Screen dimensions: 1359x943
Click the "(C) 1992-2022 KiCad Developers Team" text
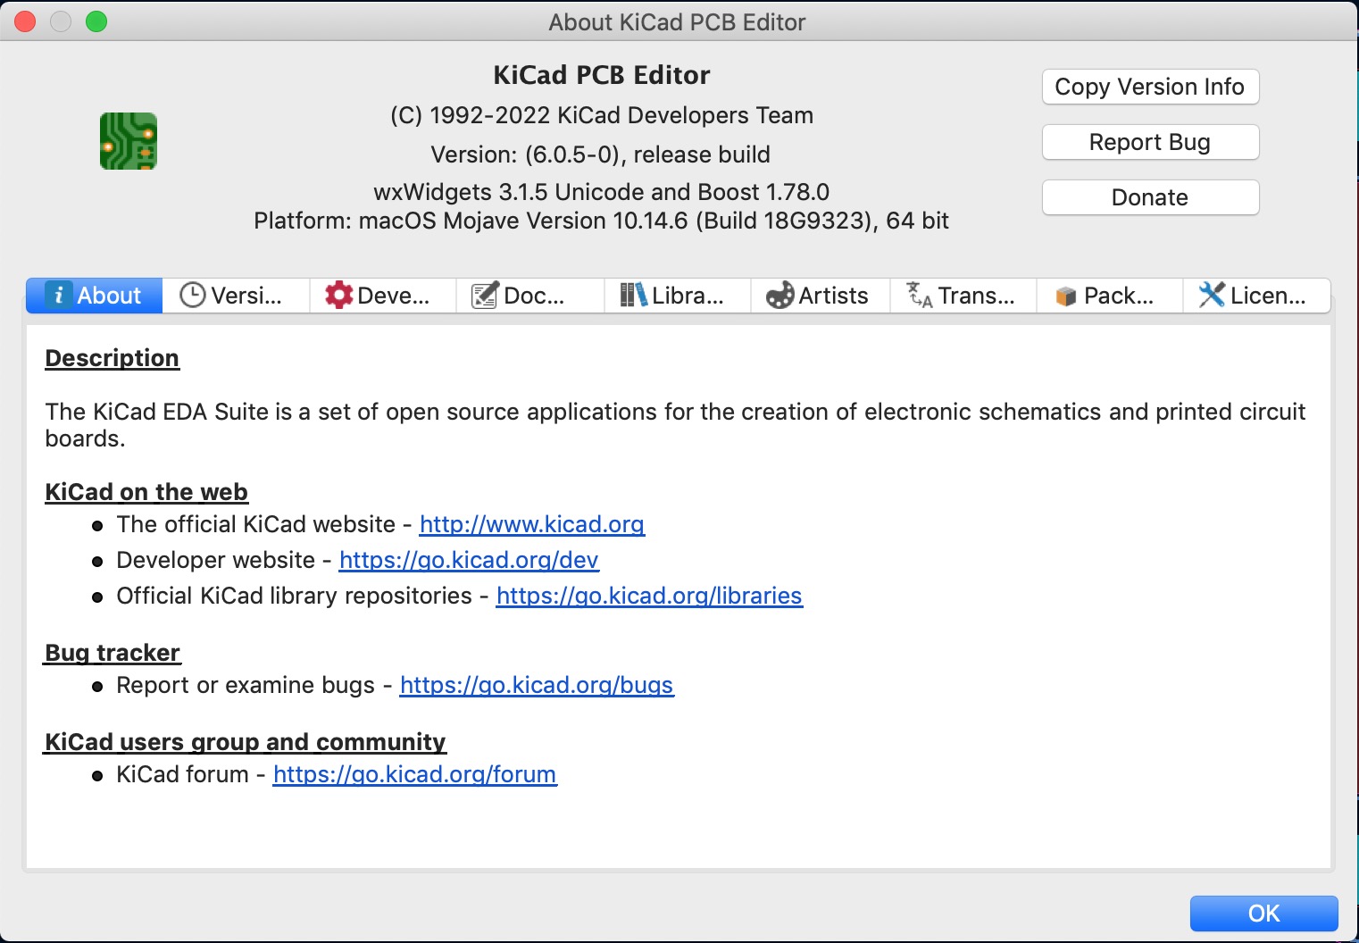602,115
